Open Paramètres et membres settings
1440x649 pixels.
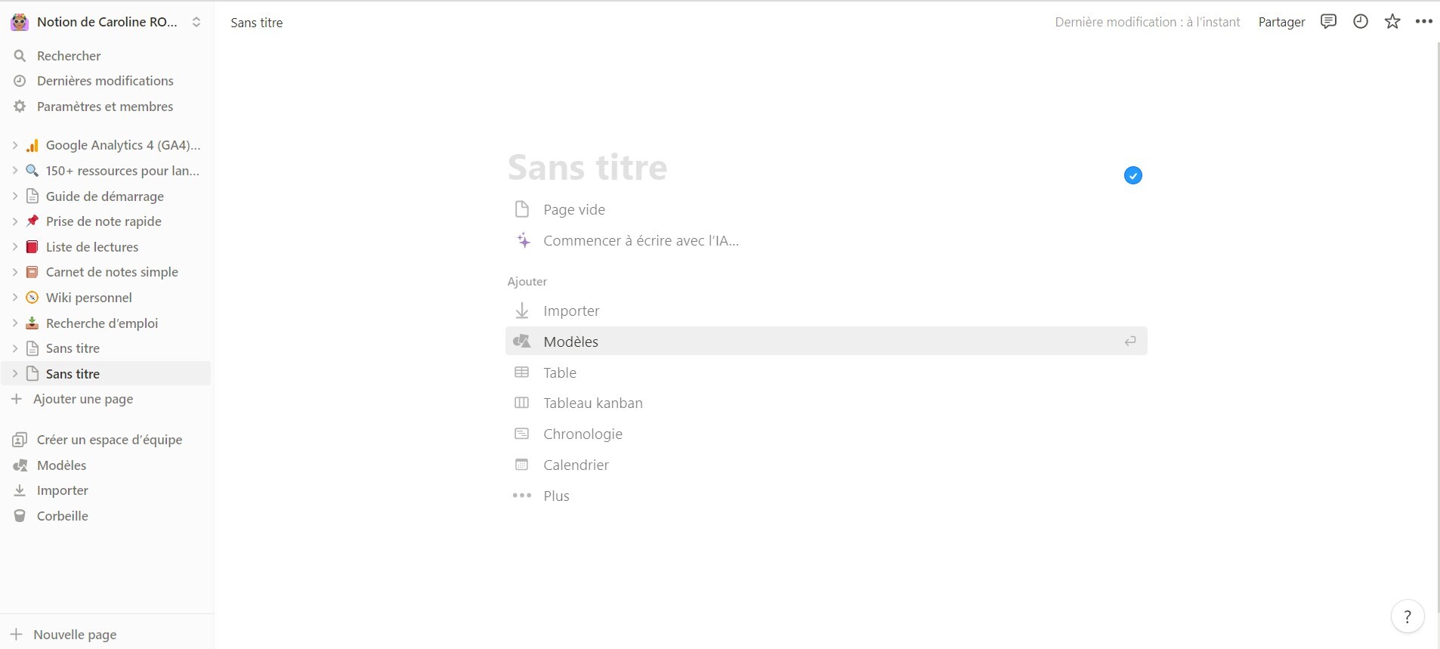pyautogui.click(x=104, y=107)
